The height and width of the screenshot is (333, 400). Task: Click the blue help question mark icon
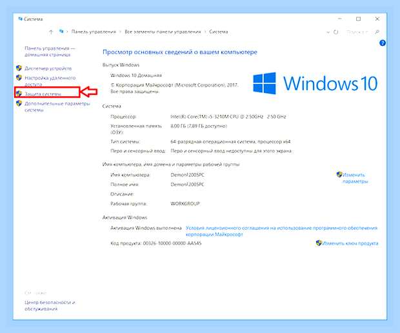tap(383, 43)
